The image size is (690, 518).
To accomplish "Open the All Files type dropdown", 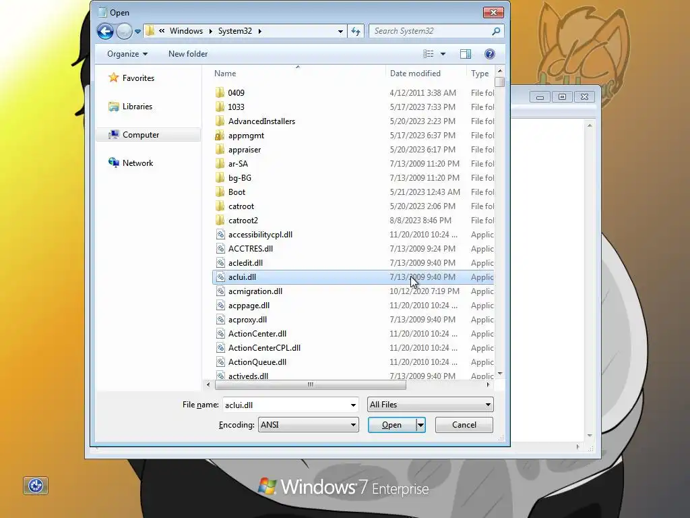I will tap(431, 405).
